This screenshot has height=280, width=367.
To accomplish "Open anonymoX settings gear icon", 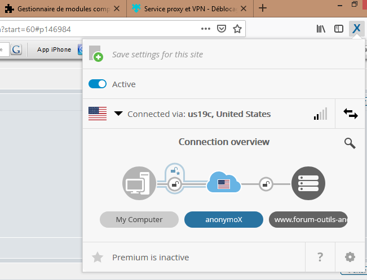I will coord(350,257).
